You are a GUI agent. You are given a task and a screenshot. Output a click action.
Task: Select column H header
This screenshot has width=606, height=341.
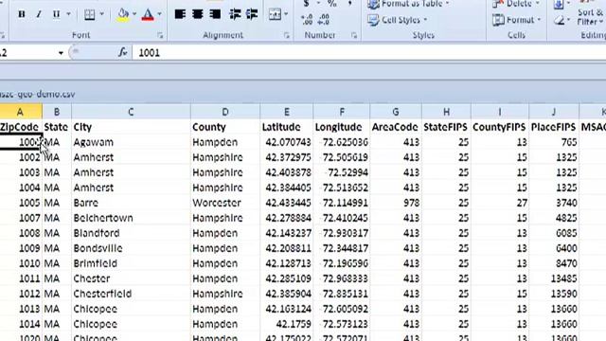click(x=446, y=112)
